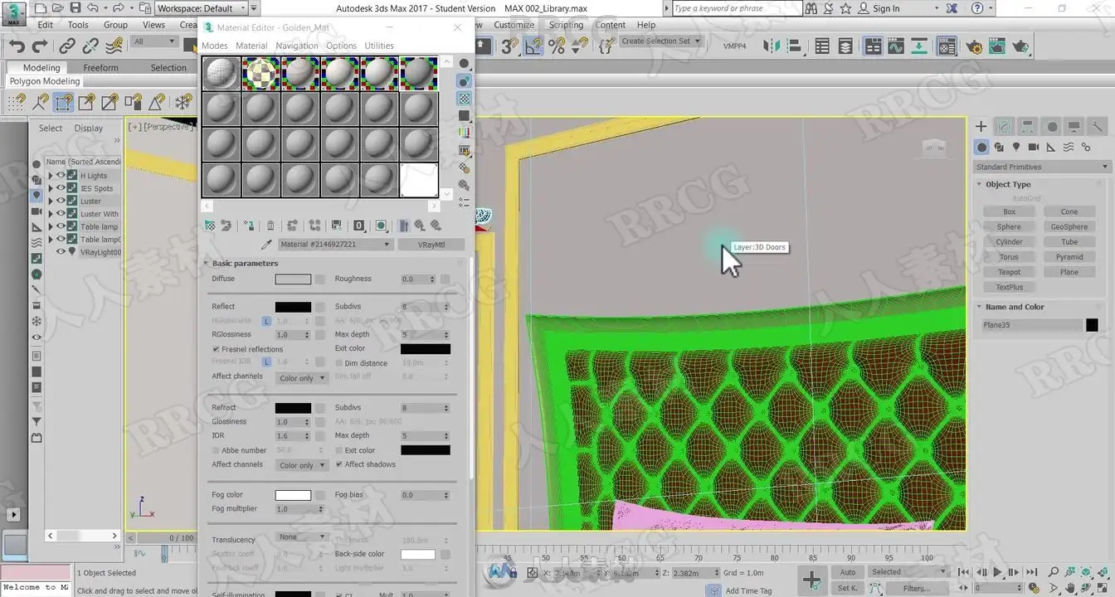Open the Rendered Frame Window icon

997,46
